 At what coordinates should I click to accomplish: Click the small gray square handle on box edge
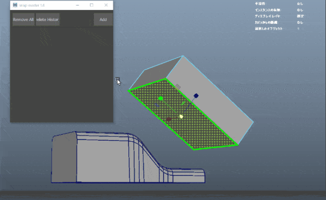click(x=178, y=87)
